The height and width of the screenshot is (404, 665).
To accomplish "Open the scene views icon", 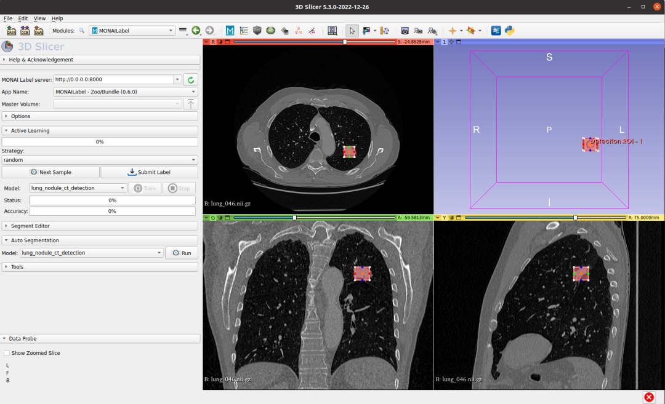I will pos(418,31).
